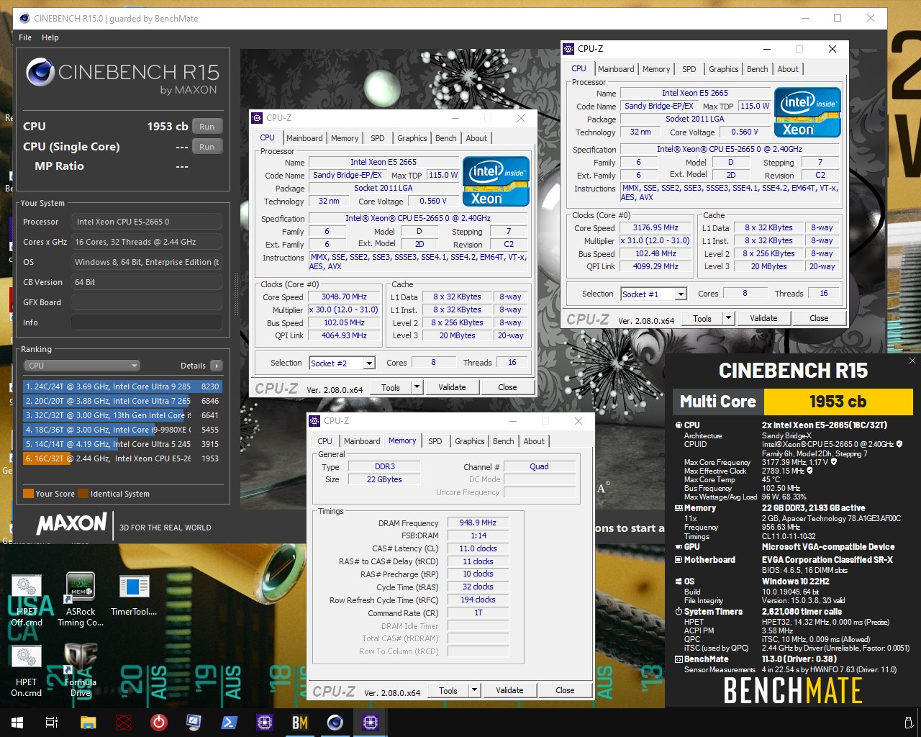
Task: Click the Cinebench R15 sphere logo
Action: tap(40, 72)
